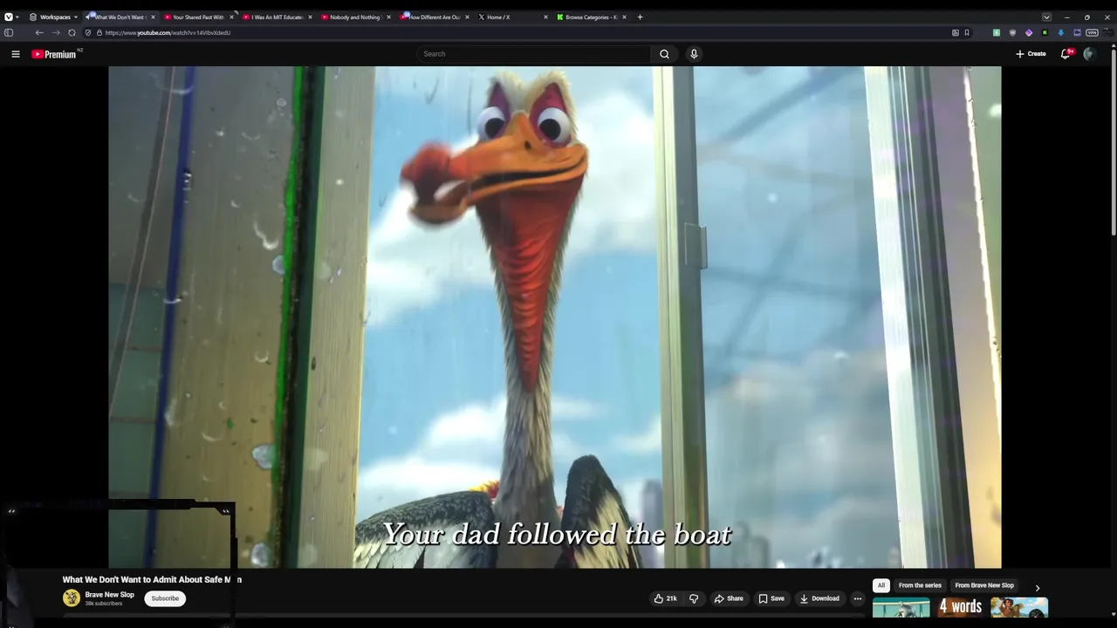1117x628 pixels.
Task: Open the grey shield extension icon
Action: [x=1012, y=32]
